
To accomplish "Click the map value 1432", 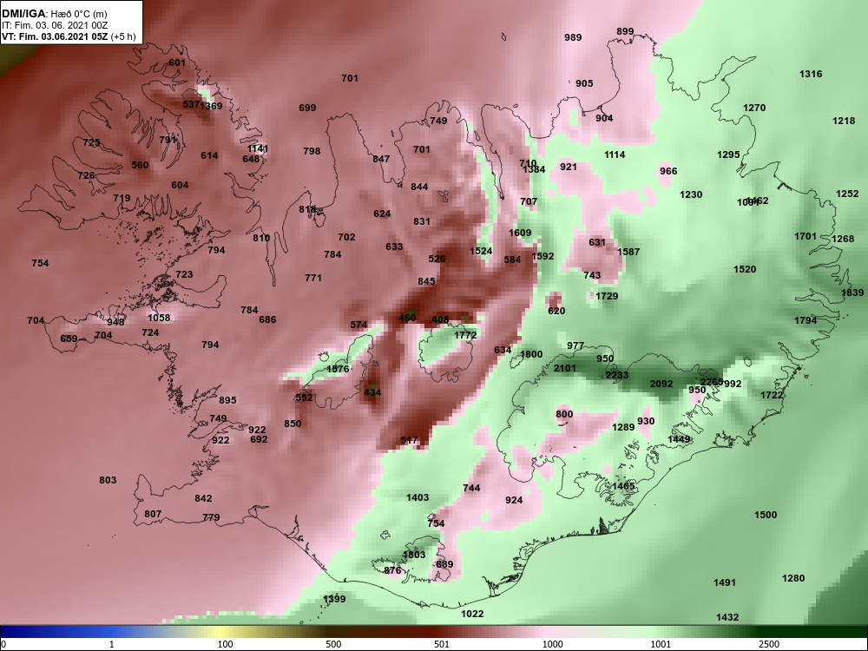I will [x=727, y=618].
